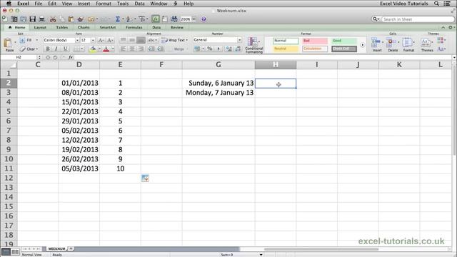Click the Format cells icon

click(x=408, y=44)
